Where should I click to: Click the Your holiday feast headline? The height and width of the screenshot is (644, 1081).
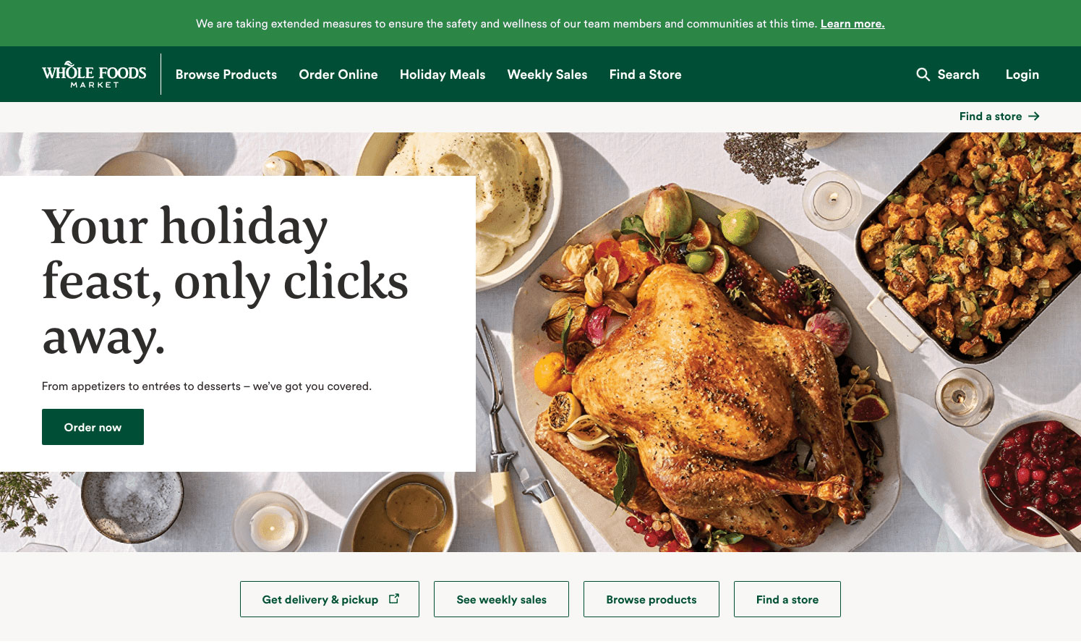pos(225,281)
